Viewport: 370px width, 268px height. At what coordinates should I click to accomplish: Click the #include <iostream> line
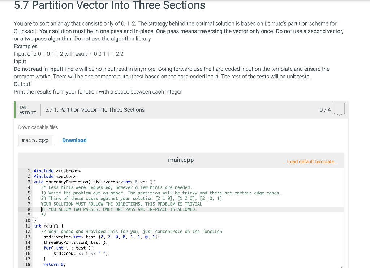(56, 170)
